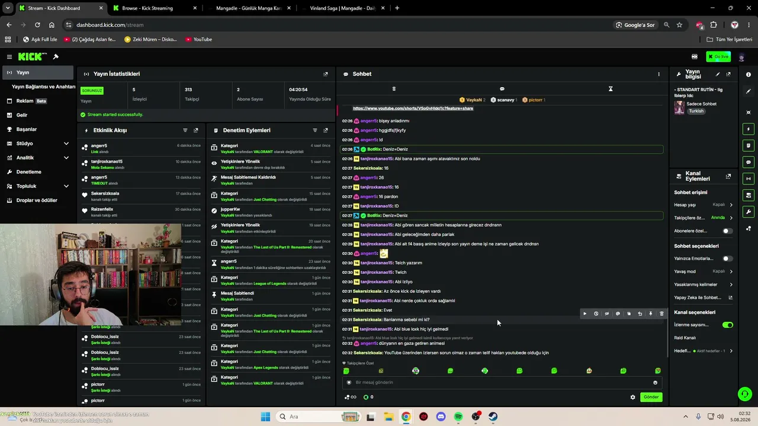The height and width of the screenshot is (426, 758).
Task: Click VaykaN in the chat leaderboard
Action: (473, 100)
